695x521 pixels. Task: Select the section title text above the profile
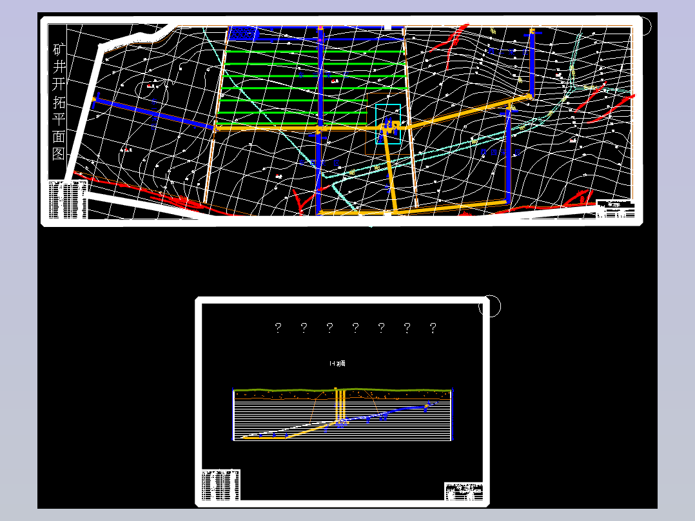[x=338, y=364]
